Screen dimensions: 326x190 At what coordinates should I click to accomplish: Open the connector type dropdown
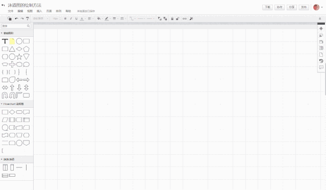click(x=132, y=18)
